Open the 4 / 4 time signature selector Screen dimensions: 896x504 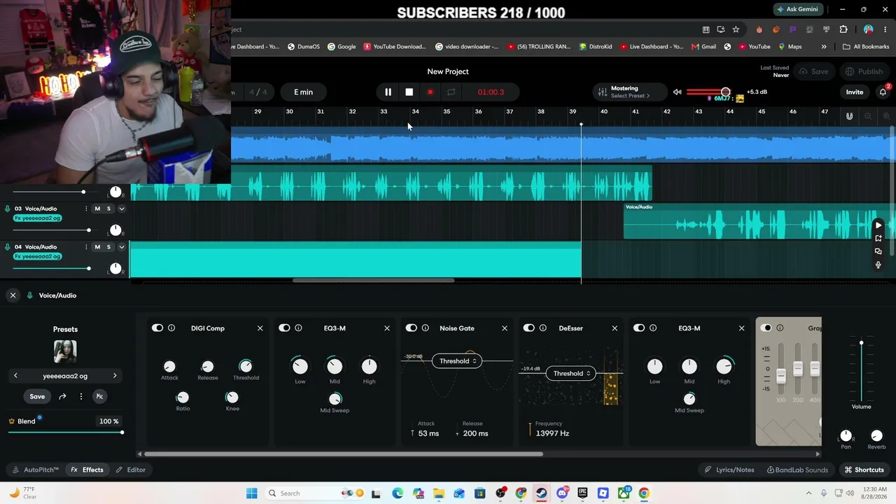point(258,92)
